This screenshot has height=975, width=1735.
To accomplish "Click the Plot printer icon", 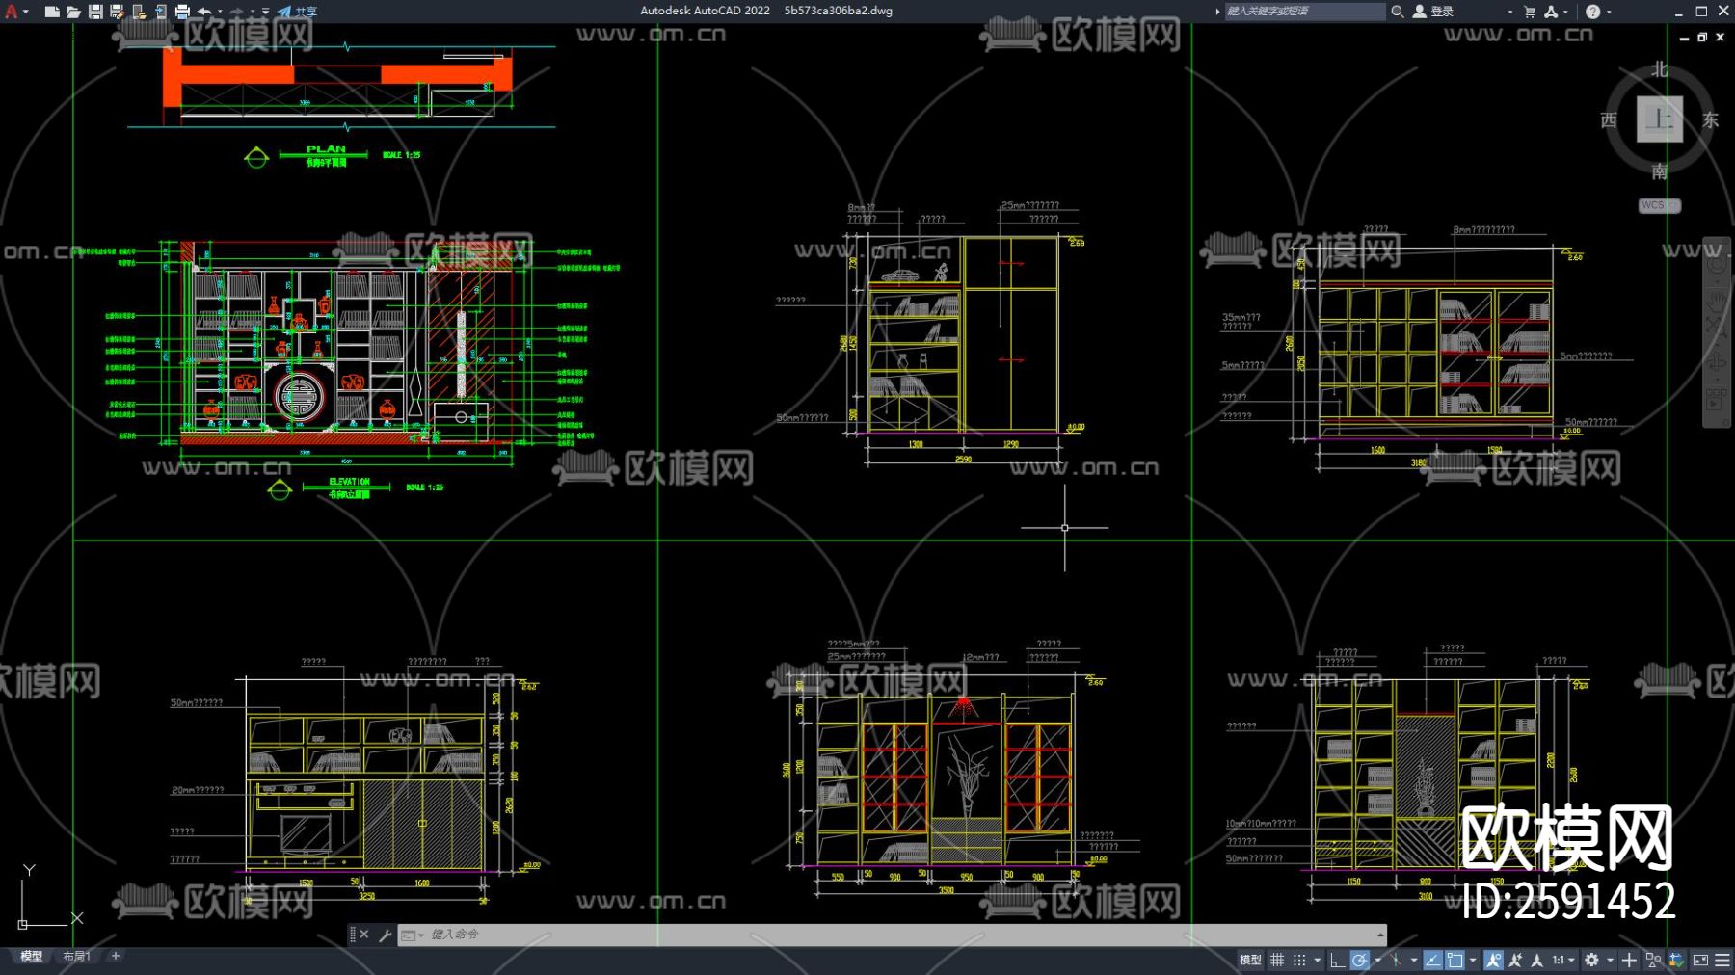I will (182, 12).
